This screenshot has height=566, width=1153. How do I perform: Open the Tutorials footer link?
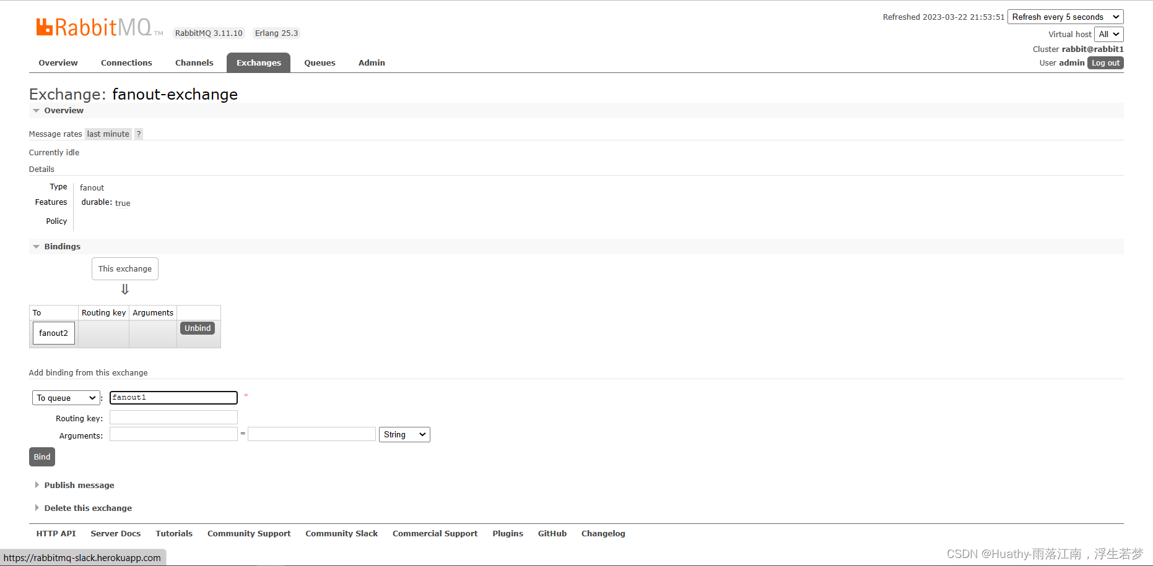click(x=174, y=533)
